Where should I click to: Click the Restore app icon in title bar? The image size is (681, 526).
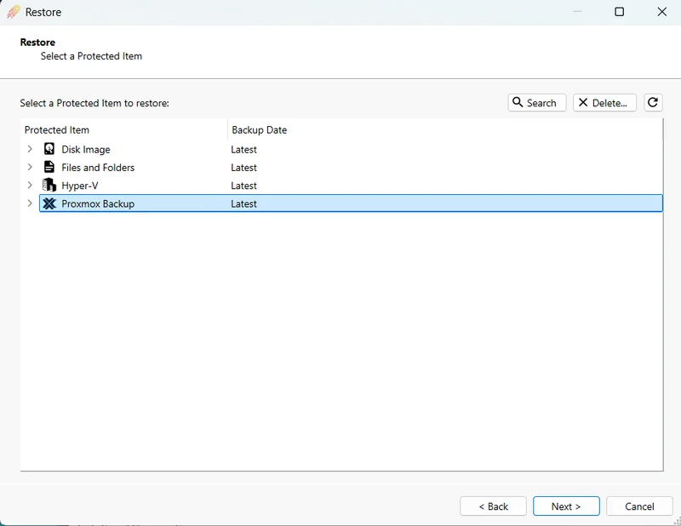[x=14, y=12]
